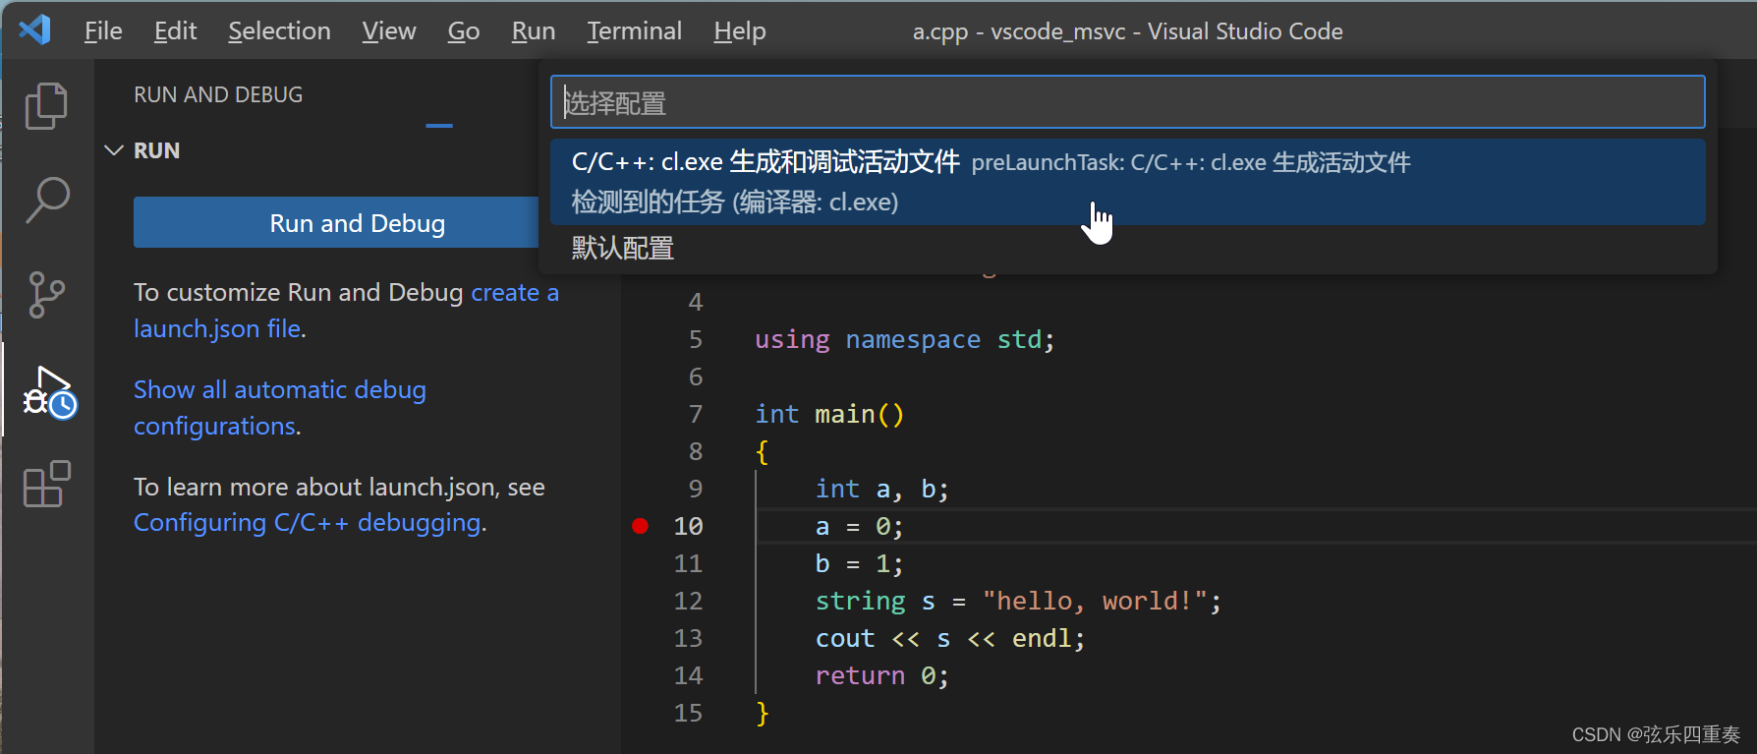Toggle the breakpoint dot at line 10
The image size is (1757, 754).
[x=640, y=526]
